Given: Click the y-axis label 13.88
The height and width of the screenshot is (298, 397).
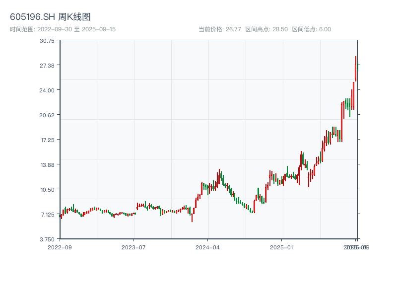Looking at the screenshot, I should click(48, 165).
